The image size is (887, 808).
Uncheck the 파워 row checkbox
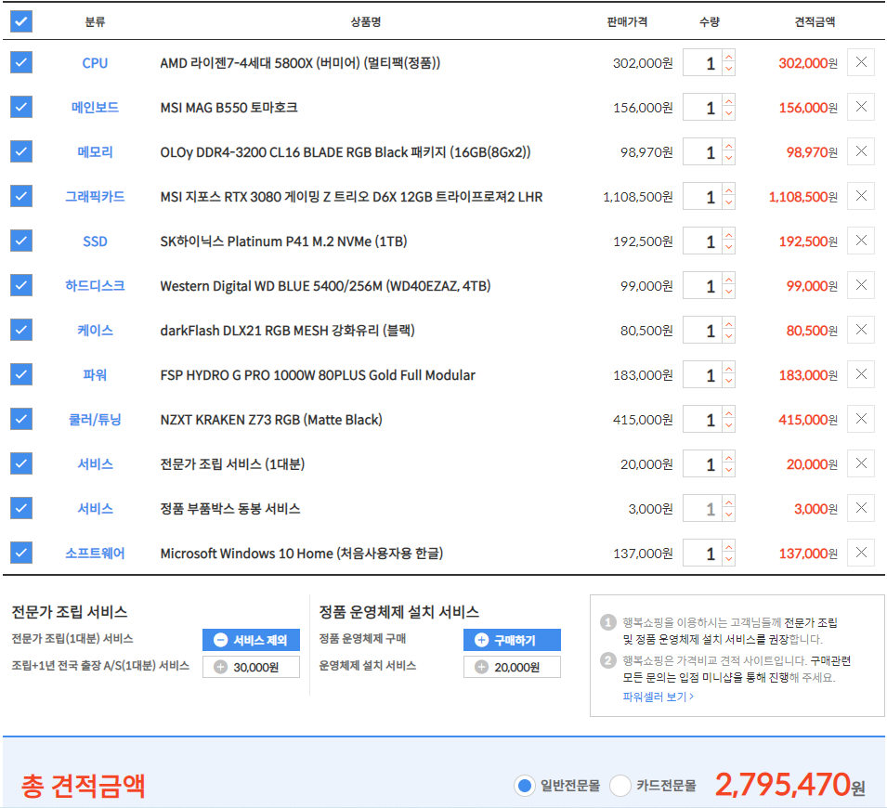21,374
